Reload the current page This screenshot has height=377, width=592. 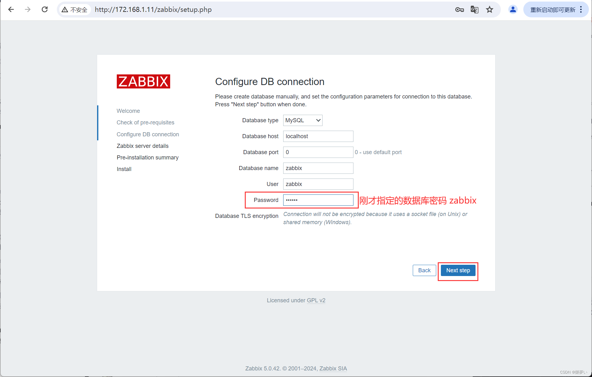(x=44, y=9)
